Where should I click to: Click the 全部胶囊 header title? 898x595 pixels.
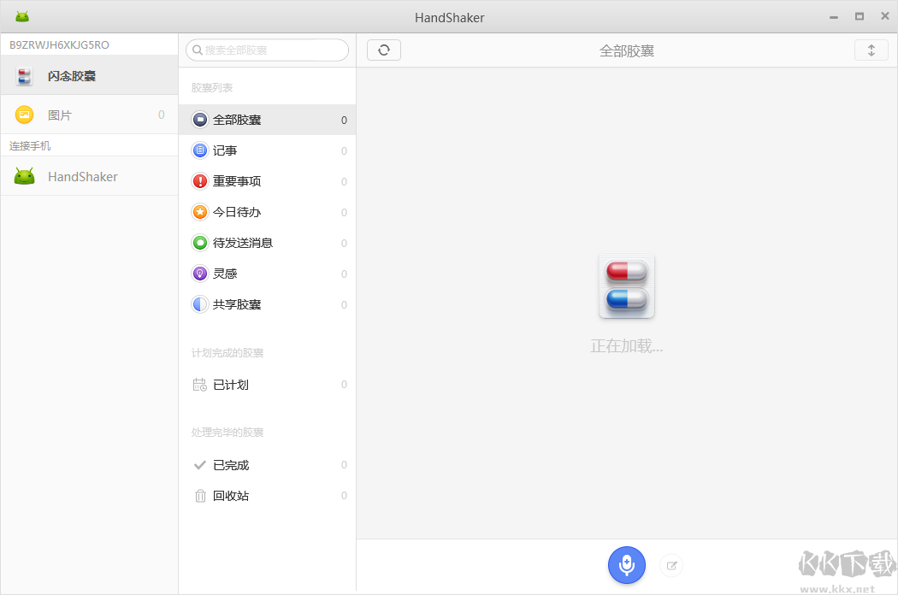[x=627, y=51]
